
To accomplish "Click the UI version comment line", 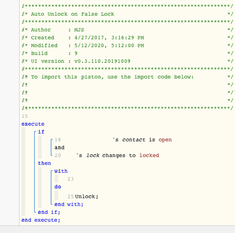I will click(127, 61).
